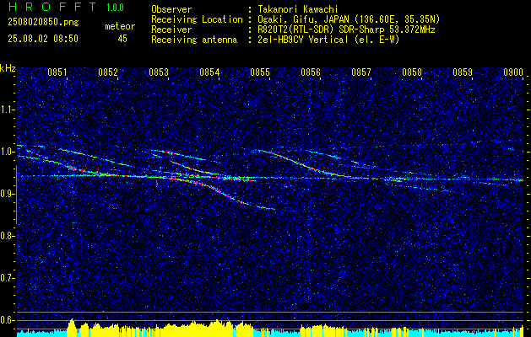The image size is (531, 337).
Task: Click the R820T2(RTL-SDR) SDR-Sharp 53.372MHz text
Action: tap(346, 29)
